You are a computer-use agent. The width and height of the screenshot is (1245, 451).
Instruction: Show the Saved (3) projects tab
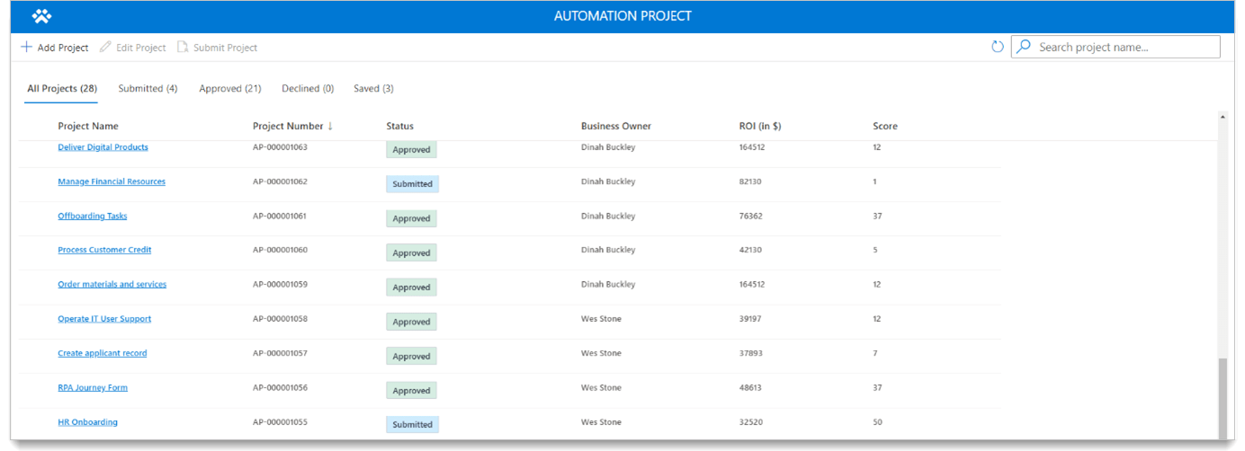373,88
